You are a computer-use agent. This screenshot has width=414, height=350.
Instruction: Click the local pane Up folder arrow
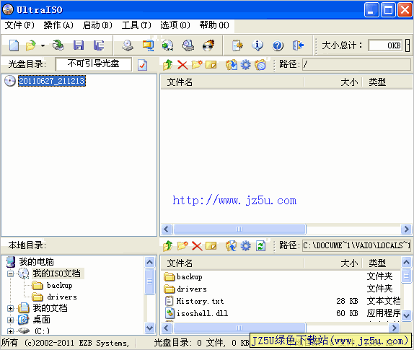167,246
